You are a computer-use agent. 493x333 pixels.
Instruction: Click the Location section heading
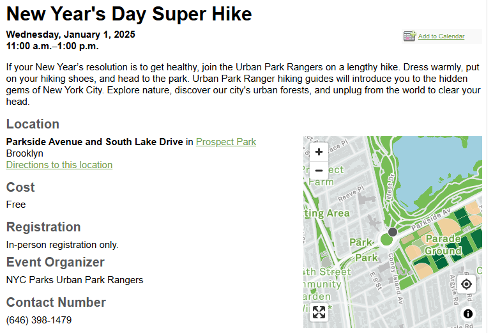(x=33, y=124)
